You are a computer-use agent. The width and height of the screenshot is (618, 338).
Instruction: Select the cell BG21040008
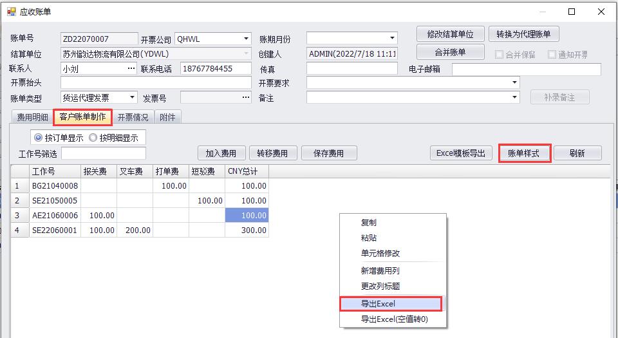coord(55,185)
